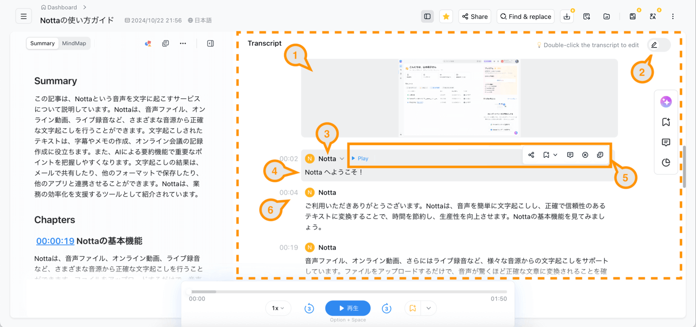Share the 00:02 transcript segment
Viewport: 696px width, 327px height.
coord(531,155)
